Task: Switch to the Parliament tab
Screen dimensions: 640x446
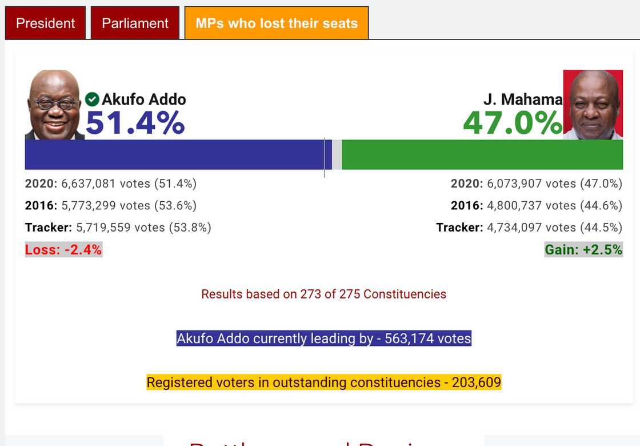Action: tap(135, 22)
